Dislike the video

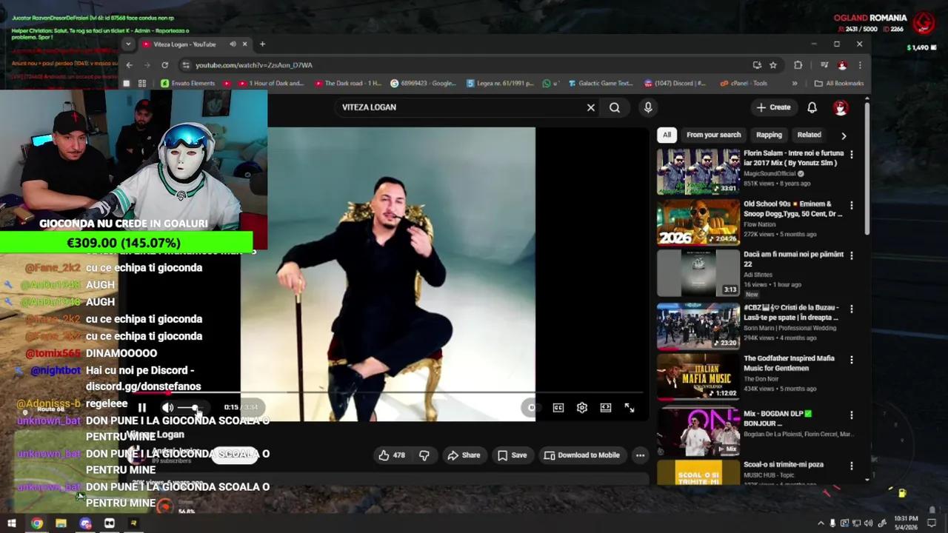[424, 455]
